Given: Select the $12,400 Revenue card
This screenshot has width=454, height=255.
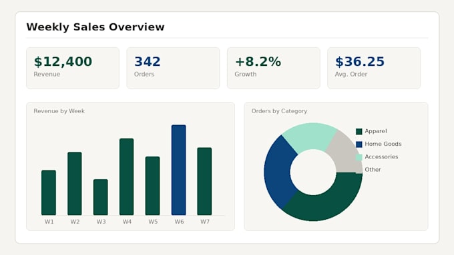Looking at the screenshot, I should click(x=73, y=68).
